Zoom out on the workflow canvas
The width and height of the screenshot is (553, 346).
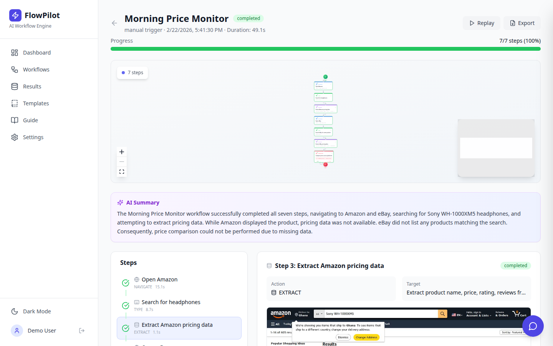122,162
